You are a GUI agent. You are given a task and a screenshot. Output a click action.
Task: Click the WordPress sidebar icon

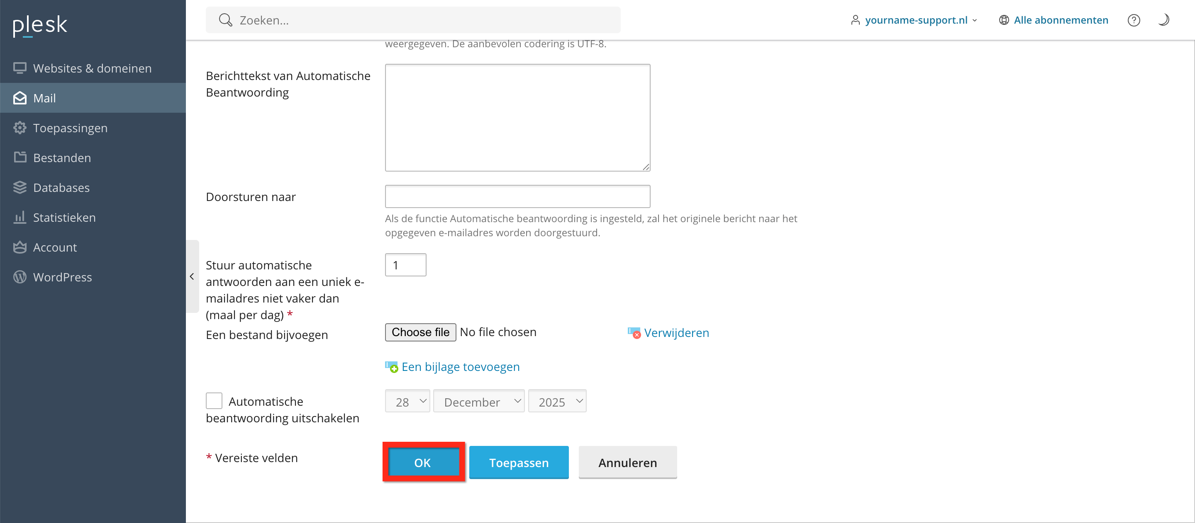tap(20, 277)
